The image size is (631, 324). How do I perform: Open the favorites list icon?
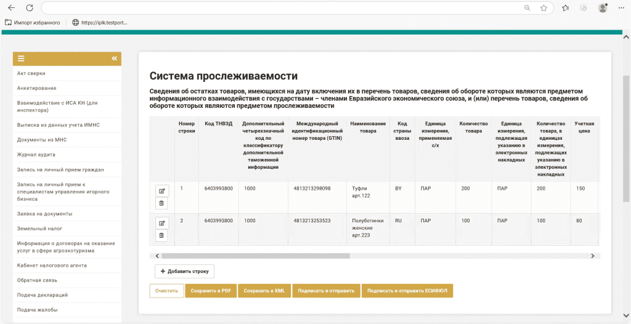(x=566, y=8)
